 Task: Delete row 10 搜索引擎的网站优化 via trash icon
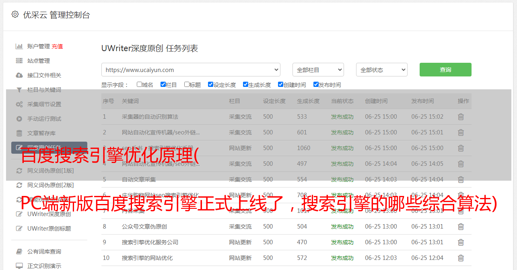tap(461, 258)
